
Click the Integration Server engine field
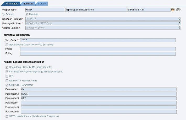103,28
